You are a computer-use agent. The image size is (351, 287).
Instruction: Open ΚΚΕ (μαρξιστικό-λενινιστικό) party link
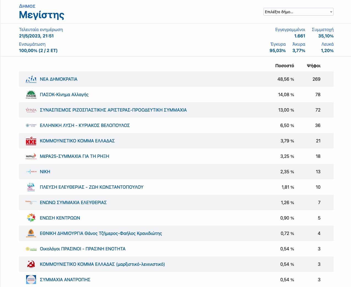pos(102,264)
